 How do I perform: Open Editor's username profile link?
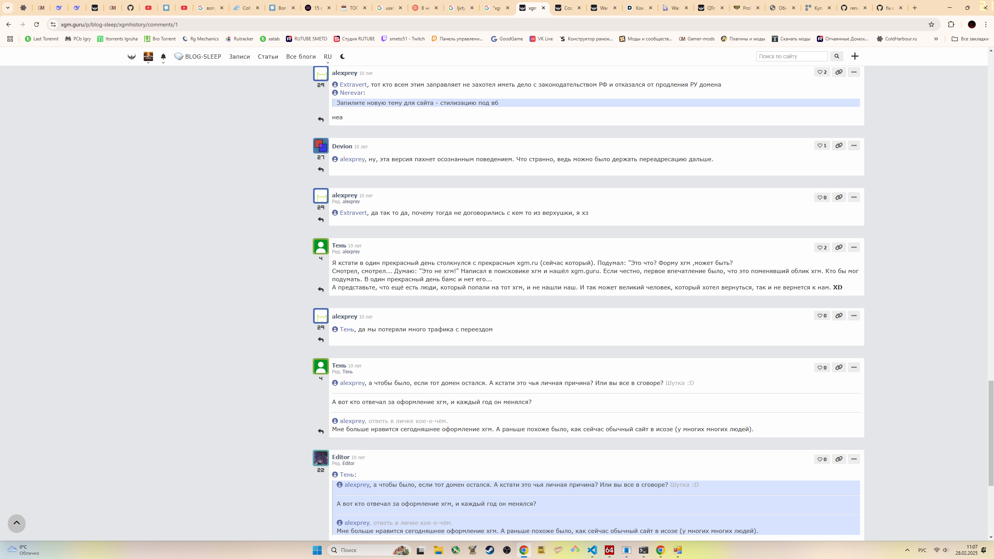pyautogui.click(x=340, y=457)
